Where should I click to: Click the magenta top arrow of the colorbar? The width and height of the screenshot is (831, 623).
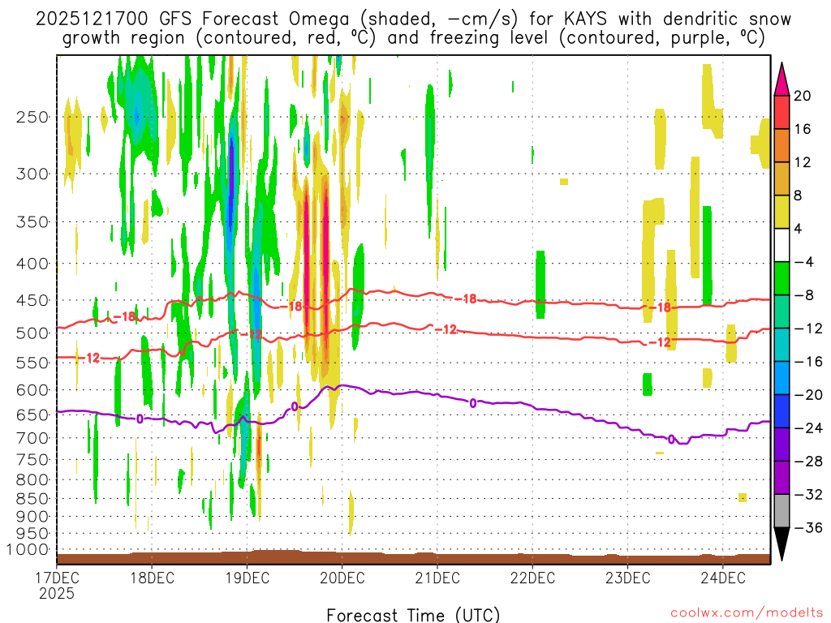pyautogui.click(x=781, y=79)
